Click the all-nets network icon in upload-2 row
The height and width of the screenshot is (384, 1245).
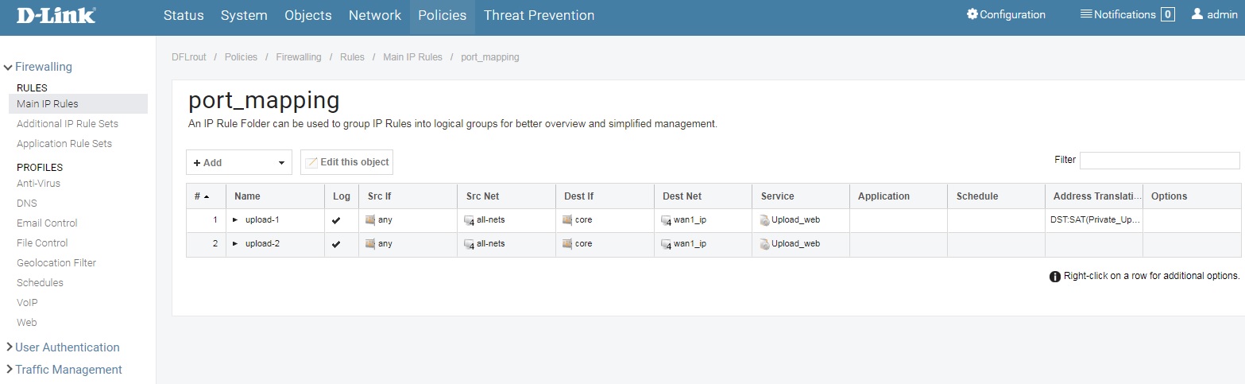pyautogui.click(x=470, y=244)
